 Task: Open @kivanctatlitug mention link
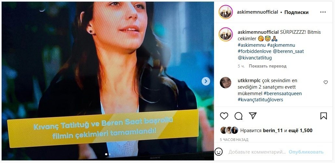pos(255,58)
